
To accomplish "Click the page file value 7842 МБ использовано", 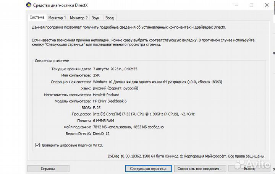I will (x=128, y=127).
